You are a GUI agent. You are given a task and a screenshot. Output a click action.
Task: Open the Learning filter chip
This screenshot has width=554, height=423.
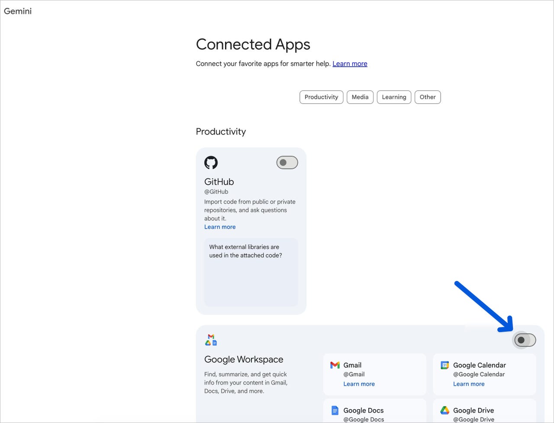[x=394, y=97]
